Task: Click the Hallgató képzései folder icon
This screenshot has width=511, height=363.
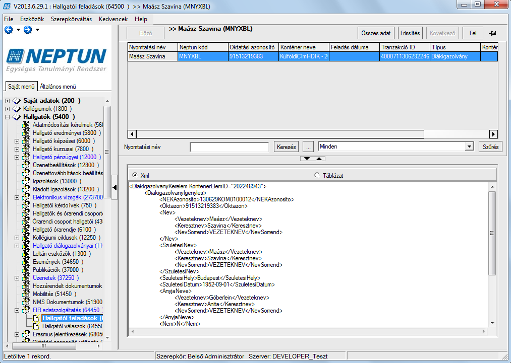Action: tap(26, 141)
